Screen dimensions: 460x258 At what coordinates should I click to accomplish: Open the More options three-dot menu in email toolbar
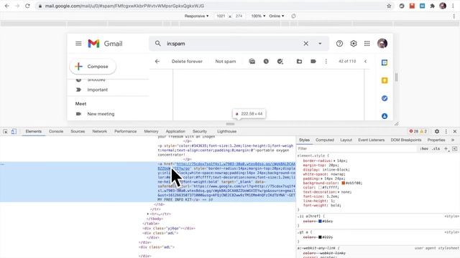[x=326, y=61]
